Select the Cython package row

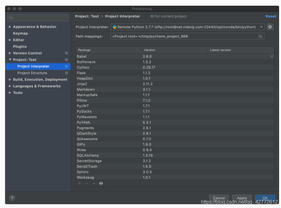tap(175, 67)
